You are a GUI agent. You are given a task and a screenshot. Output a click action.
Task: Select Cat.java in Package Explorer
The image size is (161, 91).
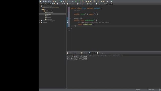tap(49, 16)
